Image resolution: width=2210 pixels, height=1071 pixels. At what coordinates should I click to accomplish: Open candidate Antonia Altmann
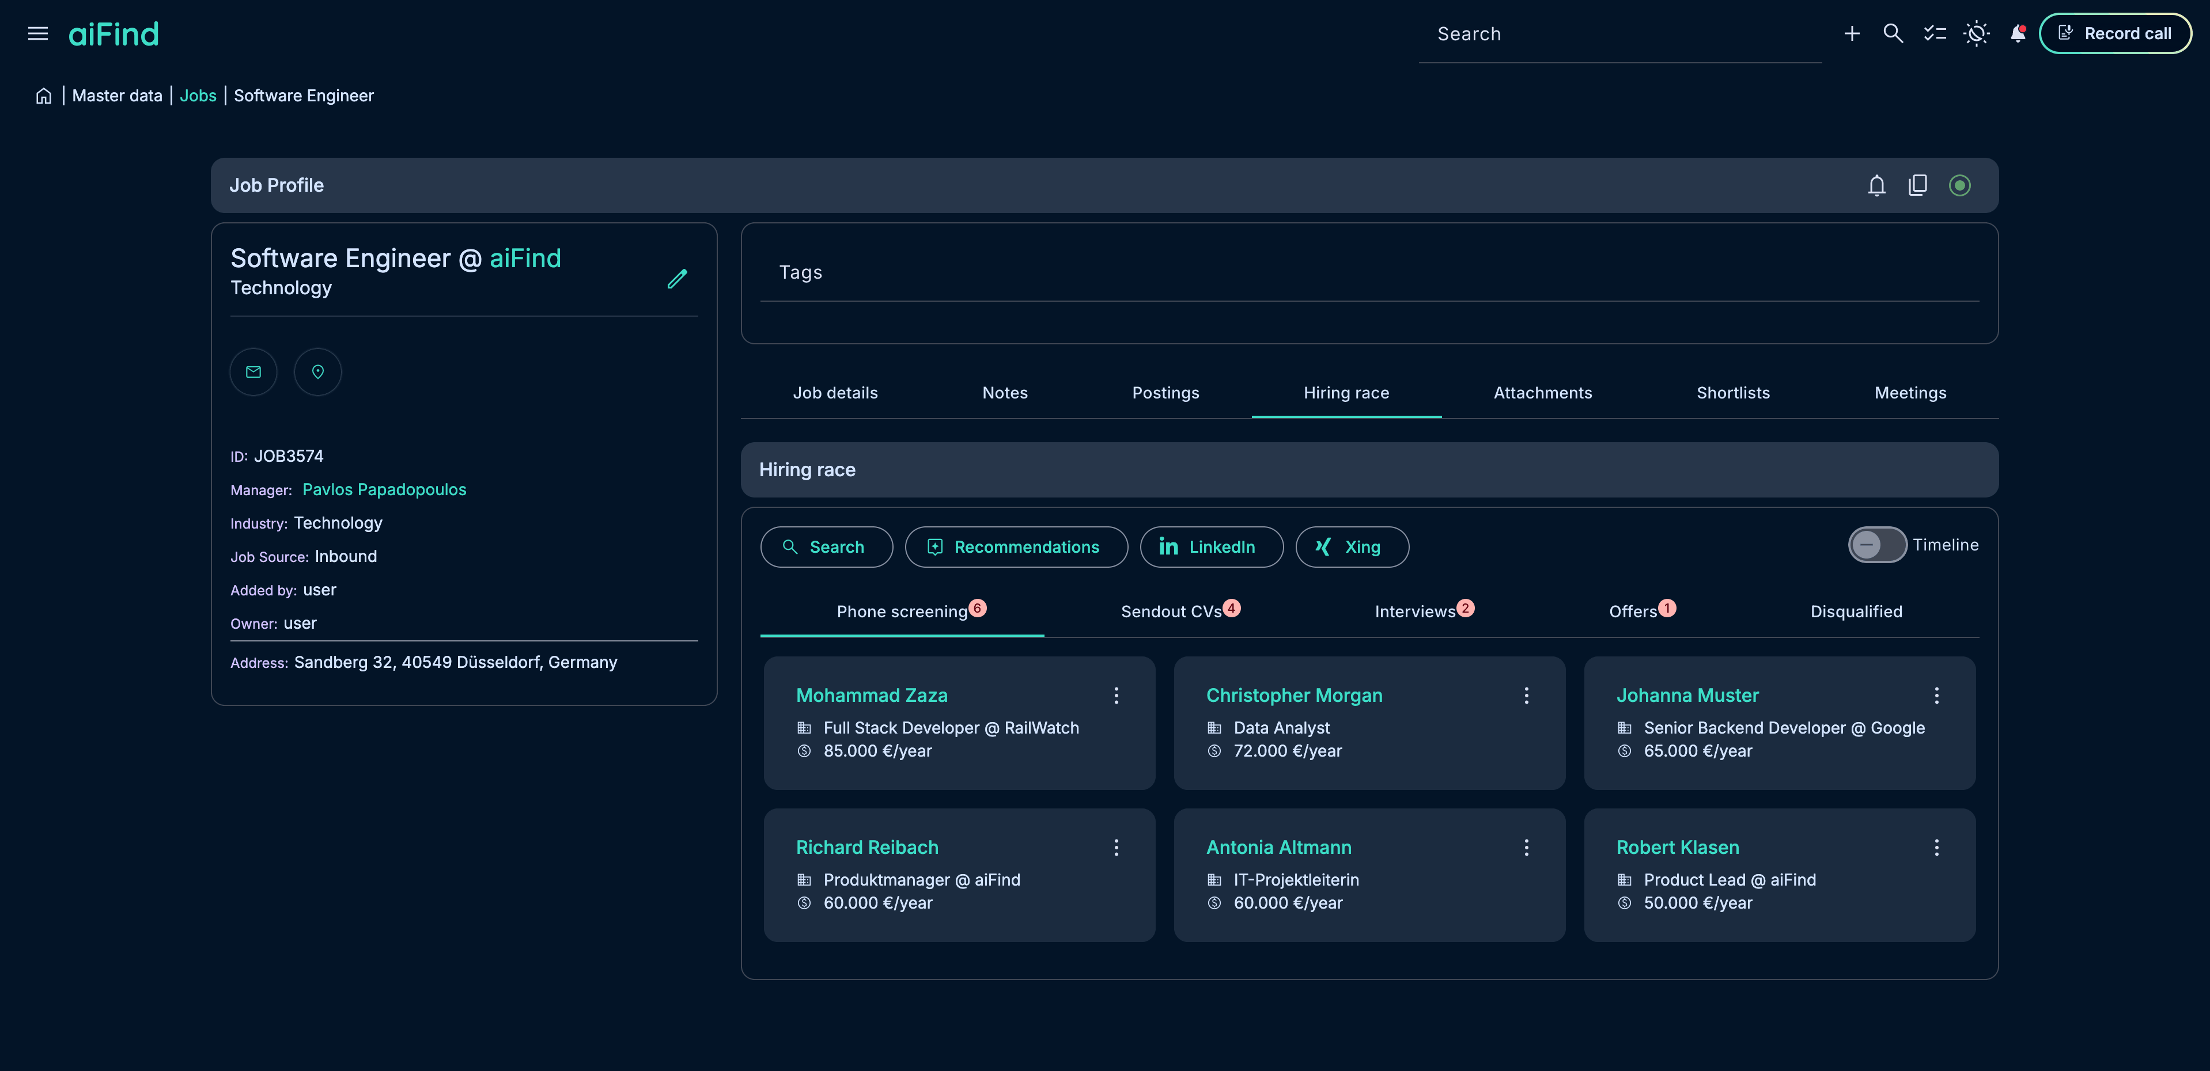coord(1278,847)
